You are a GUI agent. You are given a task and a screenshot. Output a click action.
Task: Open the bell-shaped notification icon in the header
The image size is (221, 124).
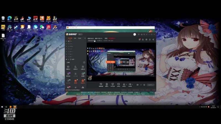150,39
